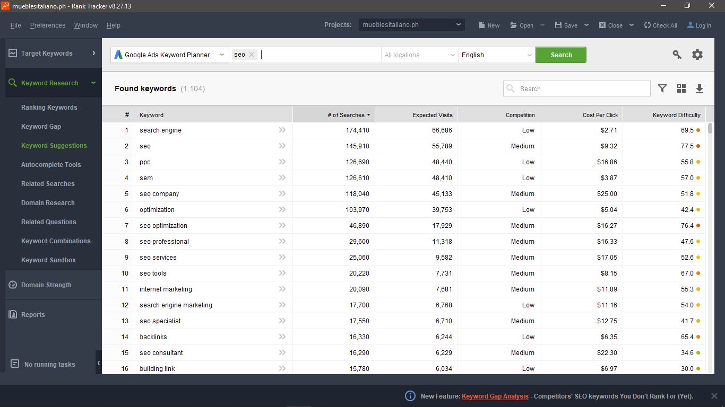The image size is (725, 407).
Task: Open the grid view icon
Action: (x=681, y=89)
